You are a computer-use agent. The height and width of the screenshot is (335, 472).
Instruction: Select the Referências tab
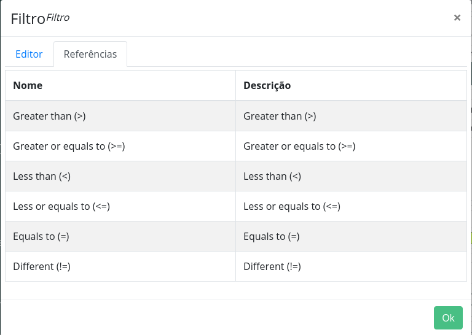click(x=90, y=54)
